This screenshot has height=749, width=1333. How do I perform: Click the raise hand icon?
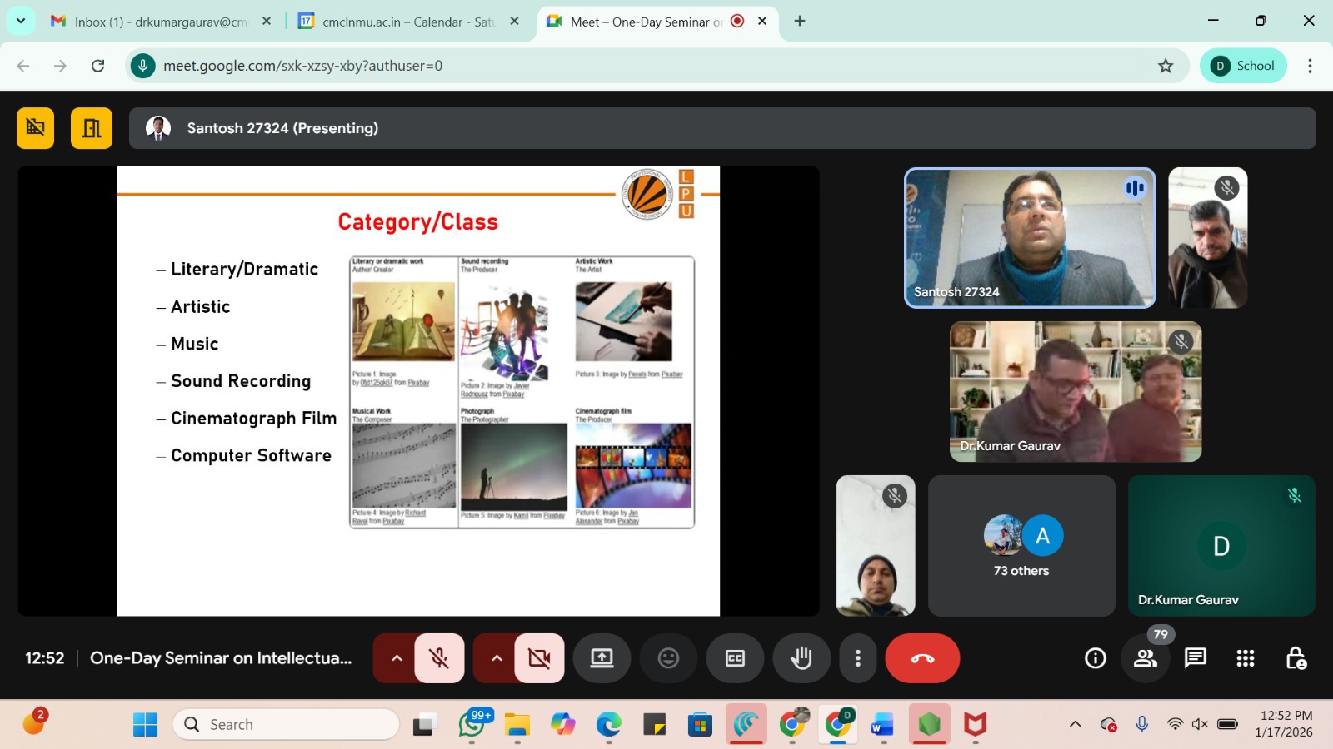tap(801, 658)
